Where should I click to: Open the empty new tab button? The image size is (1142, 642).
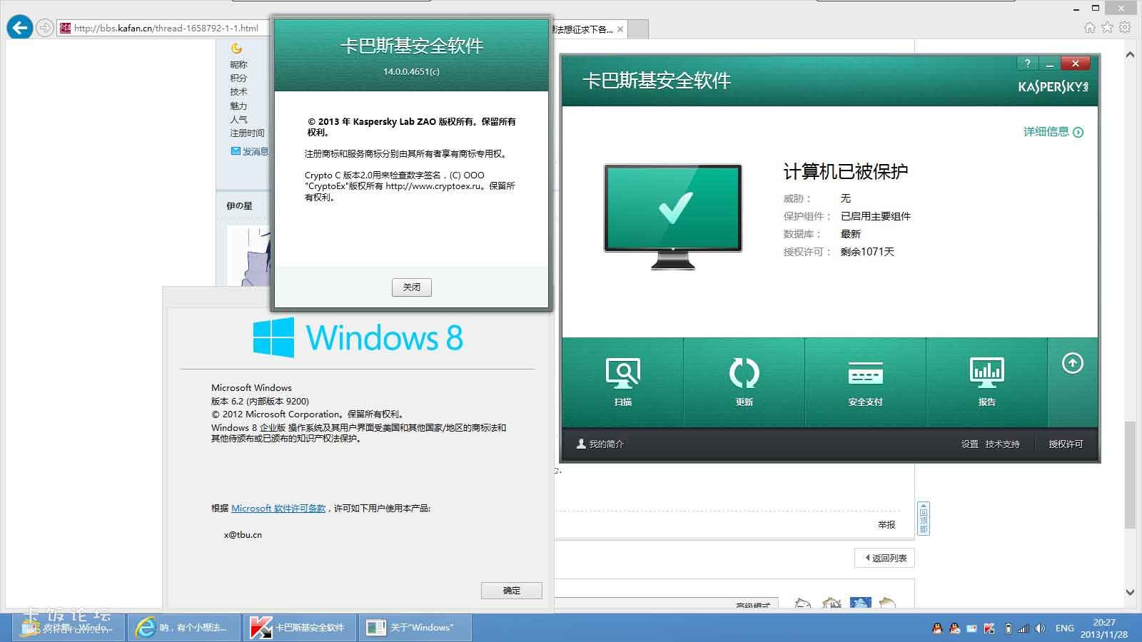638,29
